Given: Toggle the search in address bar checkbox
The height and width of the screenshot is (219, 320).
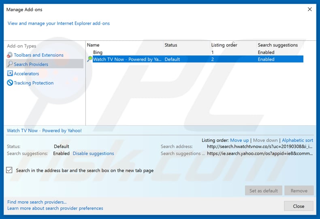Looking at the screenshot, I should [x=9, y=170].
